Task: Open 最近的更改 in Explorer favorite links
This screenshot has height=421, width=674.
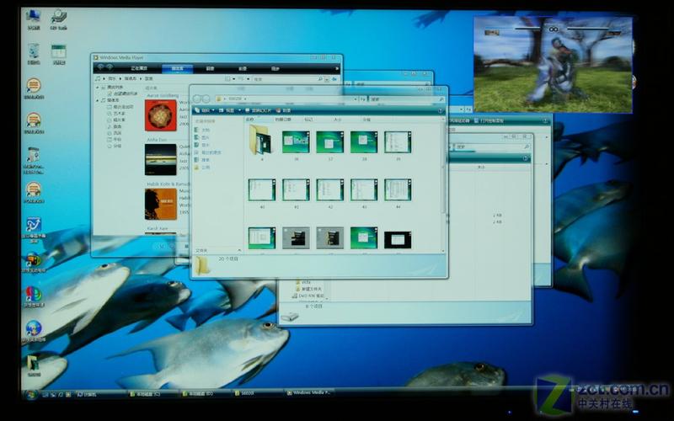Action: tap(207, 152)
